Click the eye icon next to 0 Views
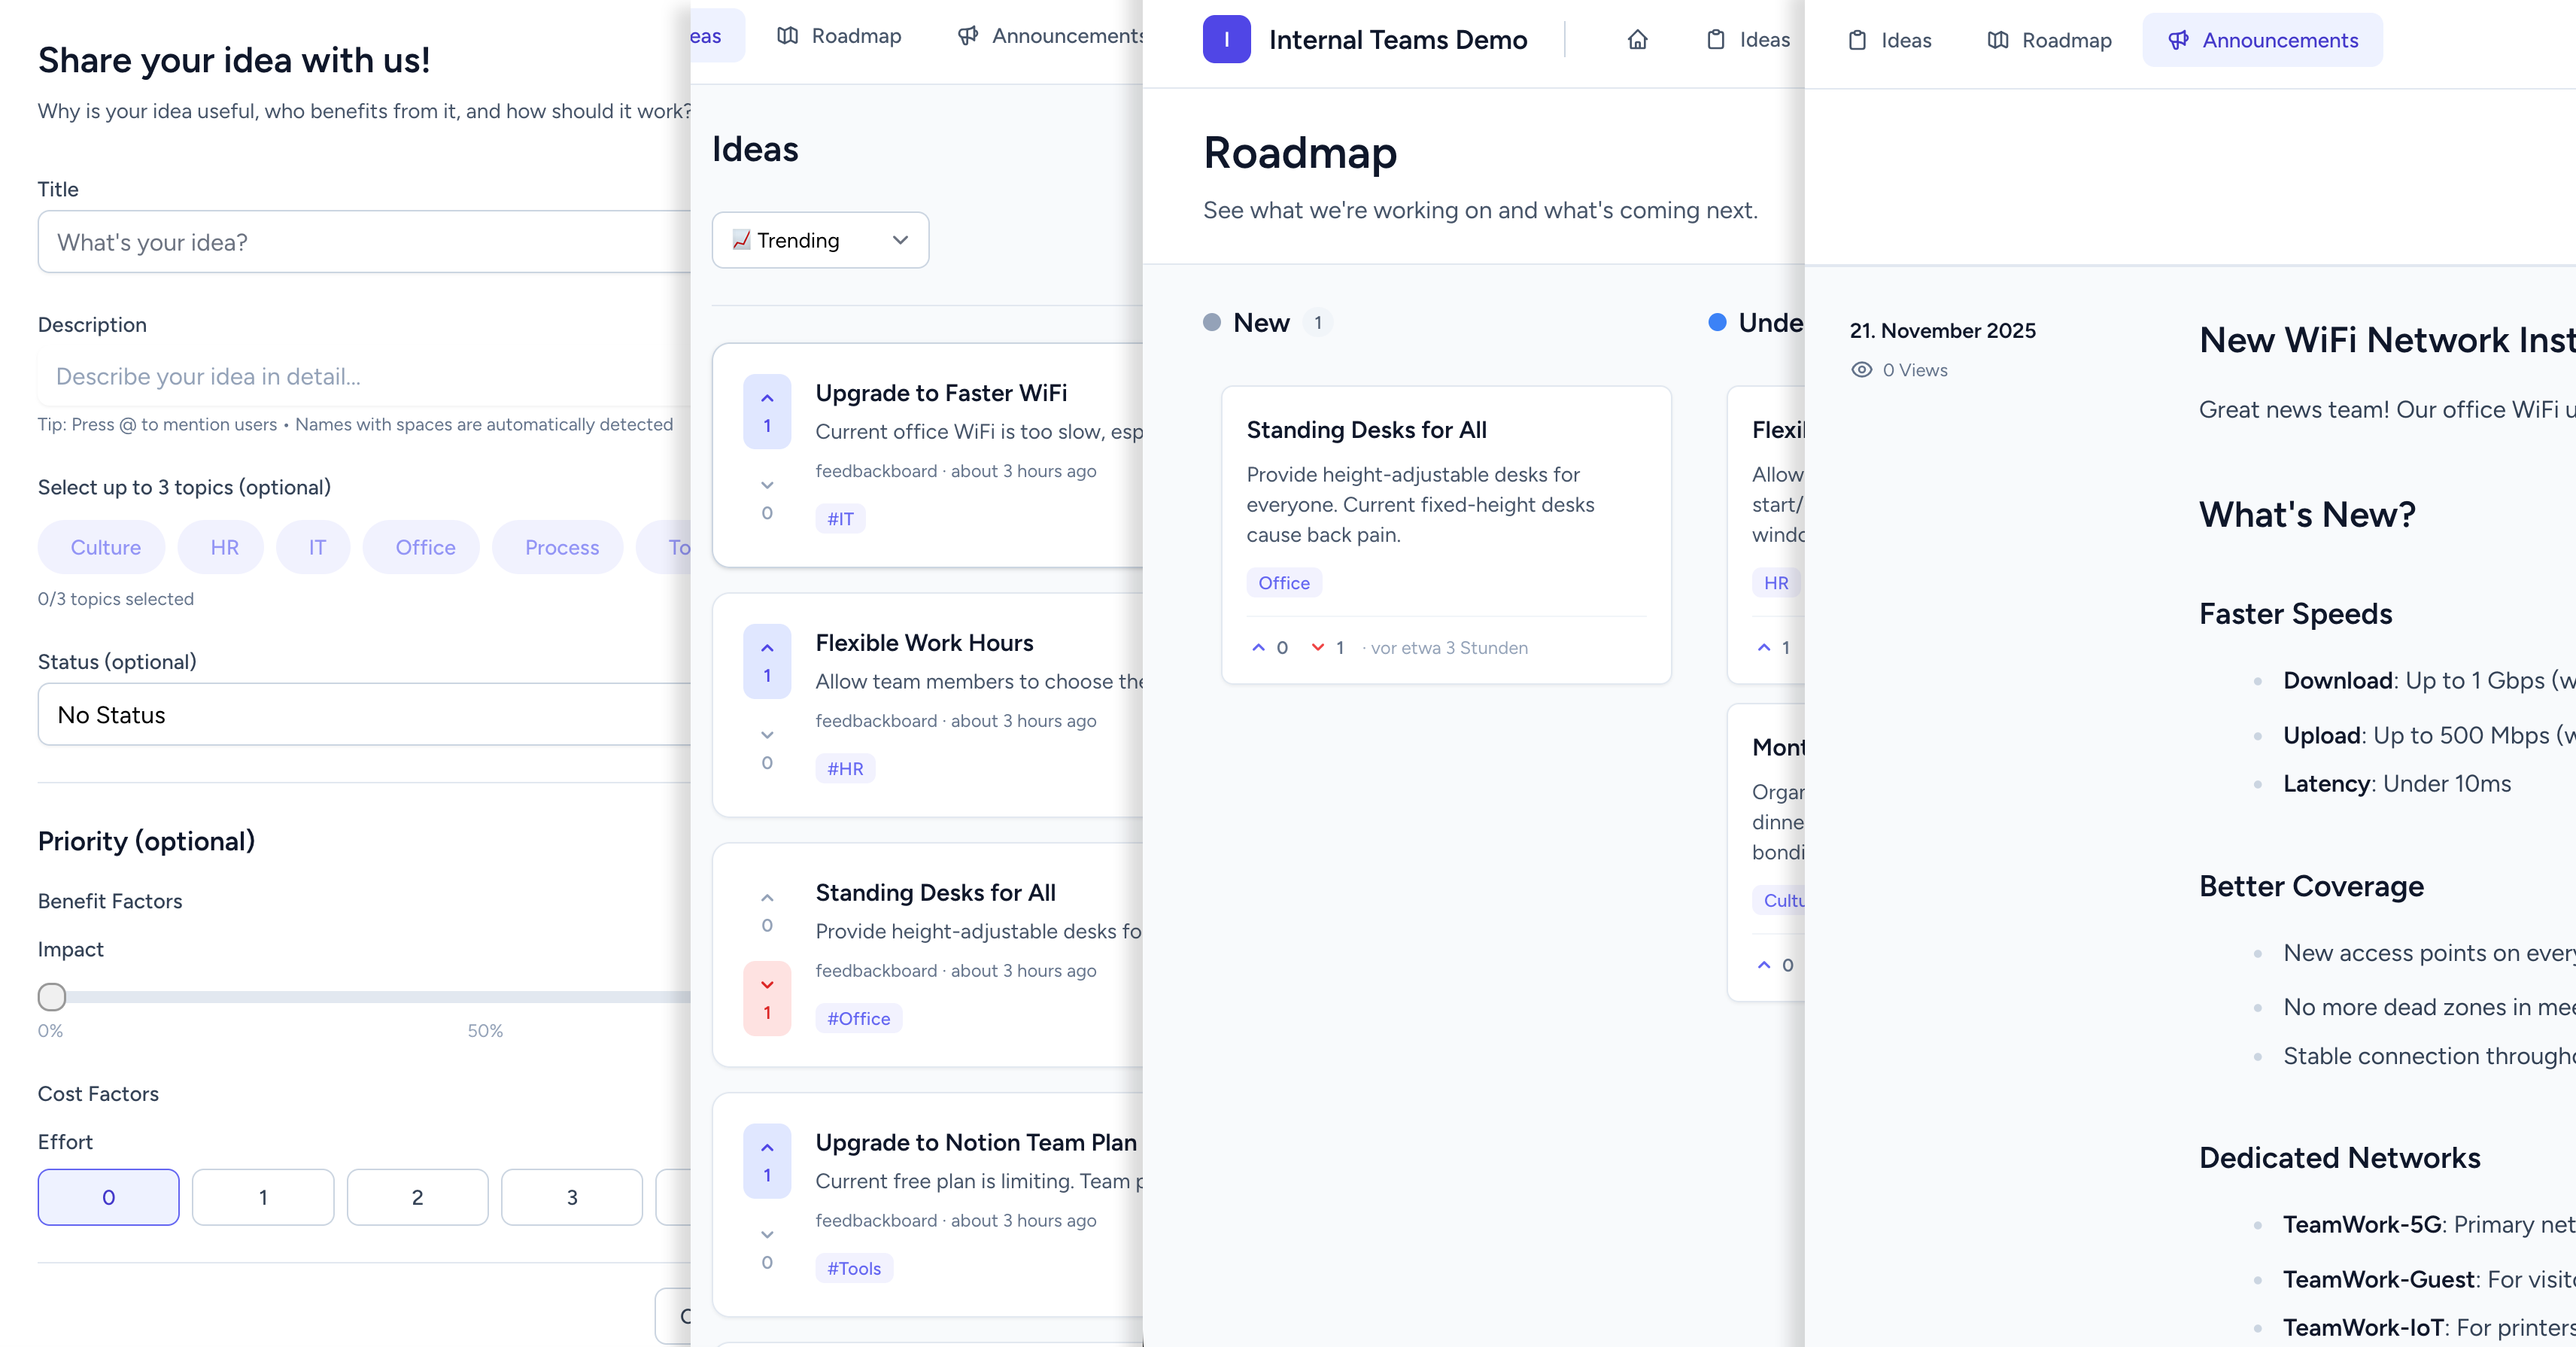2576x1347 pixels. [1861, 370]
